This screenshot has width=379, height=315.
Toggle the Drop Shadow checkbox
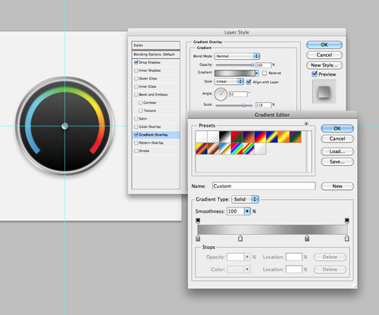click(136, 62)
